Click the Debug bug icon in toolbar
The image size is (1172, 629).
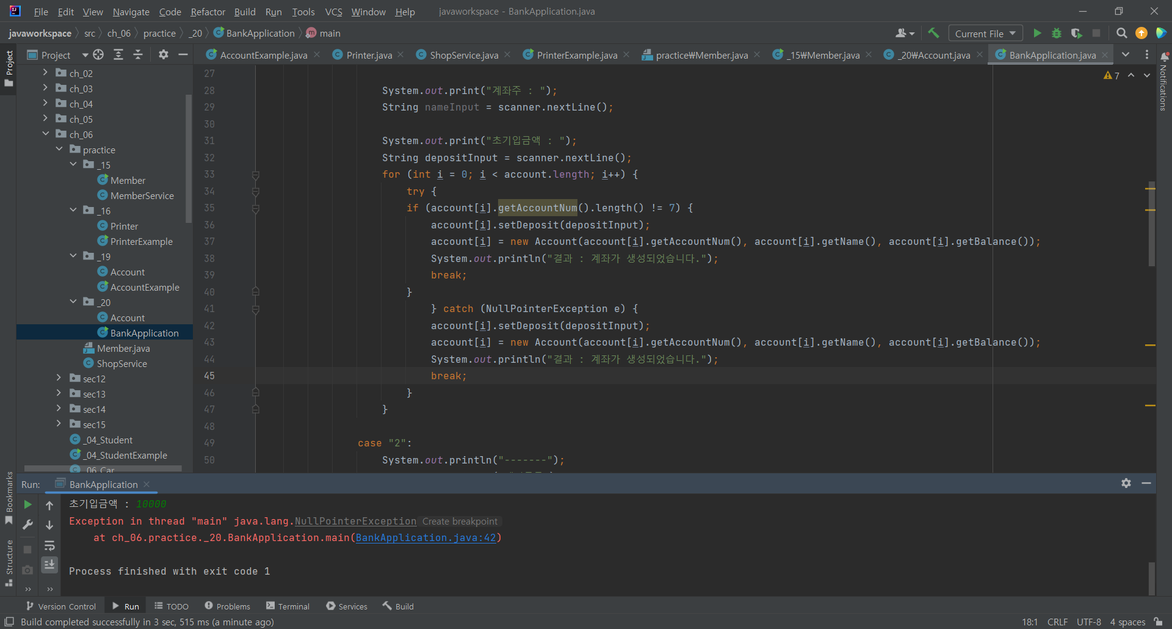pyautogui.click(x=1057, y=33)
